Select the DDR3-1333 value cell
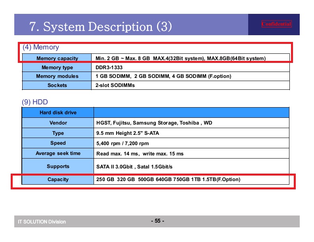This screenshot has width=314, height=242. click(x=109, y=68)
